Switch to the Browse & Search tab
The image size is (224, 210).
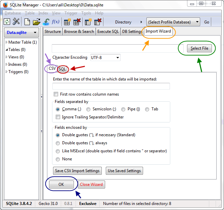[x=79, y=32]
